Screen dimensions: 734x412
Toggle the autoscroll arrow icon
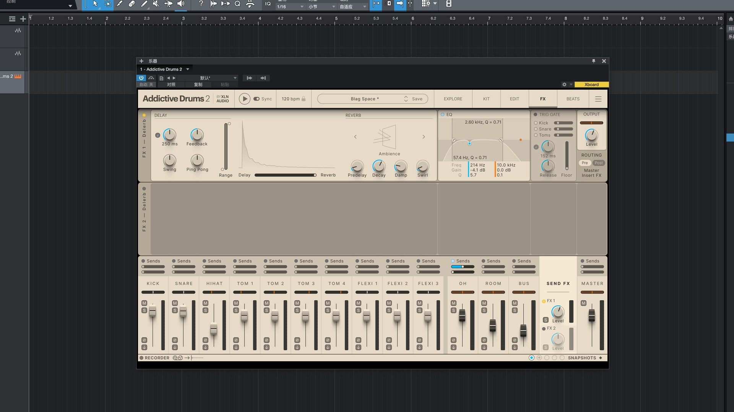[x=399, y=4]
